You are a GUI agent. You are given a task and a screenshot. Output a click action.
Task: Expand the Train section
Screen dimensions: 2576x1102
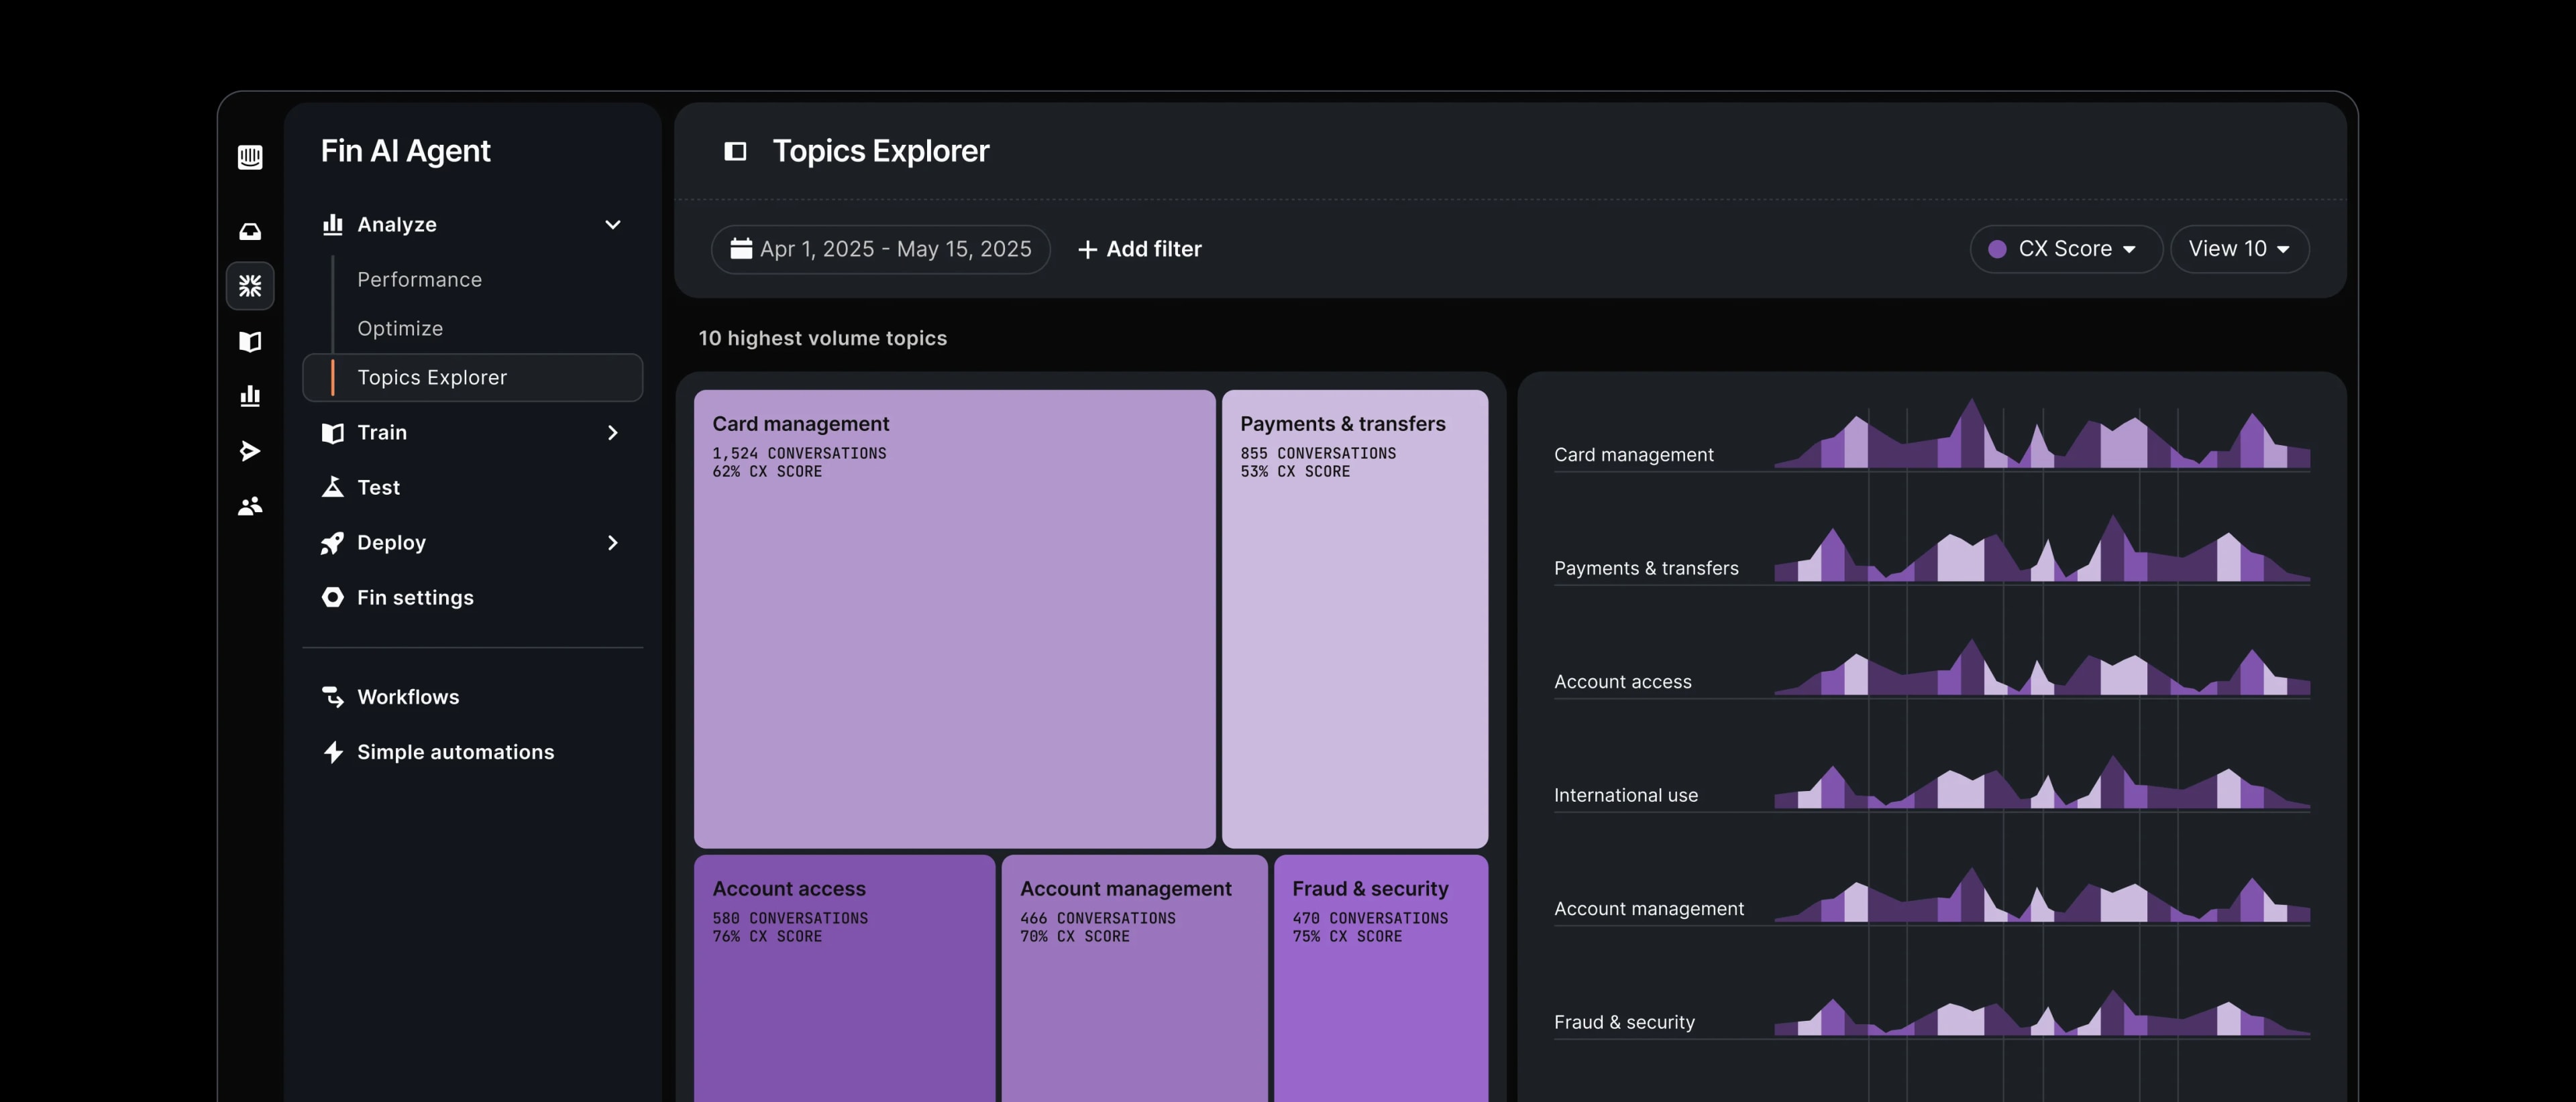(612, 432)
